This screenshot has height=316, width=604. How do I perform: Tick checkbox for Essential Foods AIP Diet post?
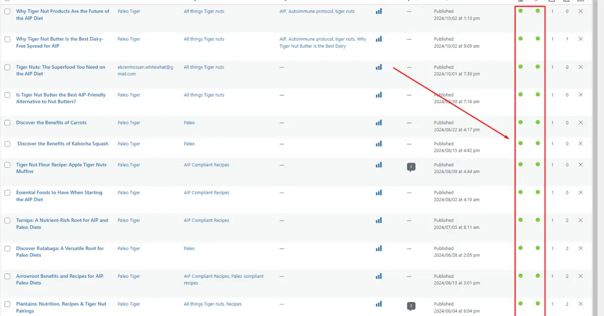tap(8, 193)
